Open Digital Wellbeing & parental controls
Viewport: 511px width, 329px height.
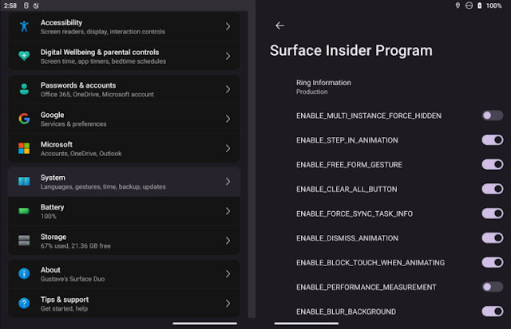pyautogui.click(x=125, y=57)
